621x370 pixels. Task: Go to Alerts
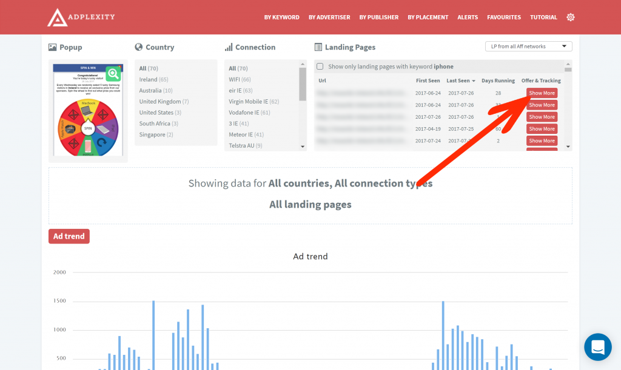(x=468, y=18)
